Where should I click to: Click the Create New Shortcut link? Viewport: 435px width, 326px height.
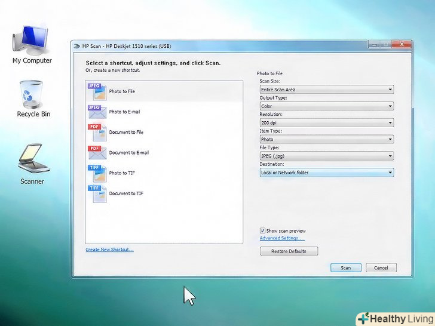point(109,250)
